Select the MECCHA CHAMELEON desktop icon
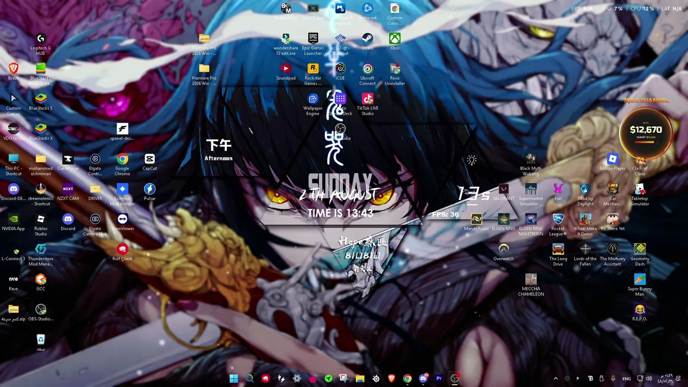The height and width of the screenshot is (387, 688). (x=531, y=285)
